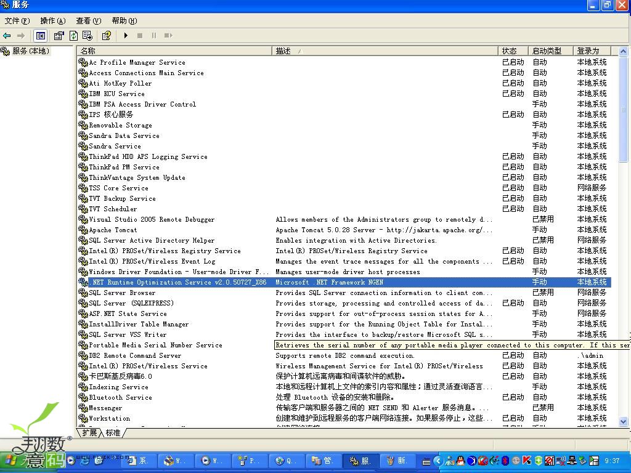
Task: Select the .NET Runtime Optimization Service row
Action: pyautogui.click(x=344, y=282)
